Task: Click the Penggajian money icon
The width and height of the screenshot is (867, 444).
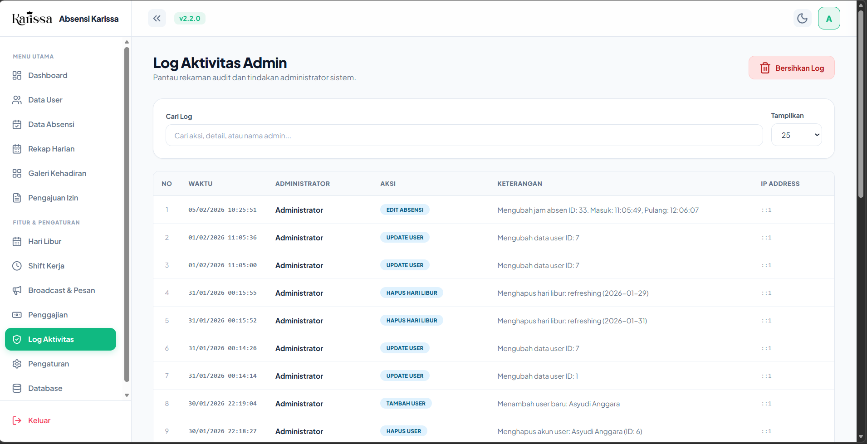Action: point(17,315)
